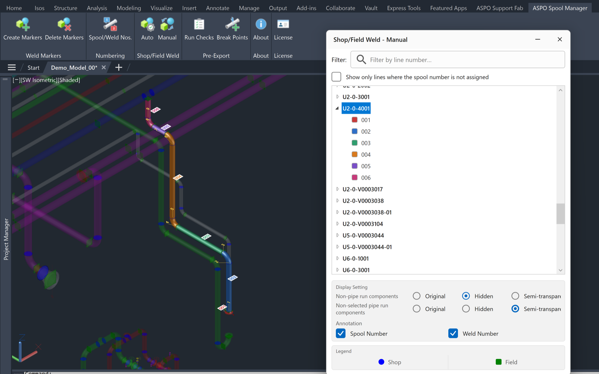Expand the U6-0-1001 line node
Image resolution: width=599 pixels, height=374 pixels.
click(338, 258)
